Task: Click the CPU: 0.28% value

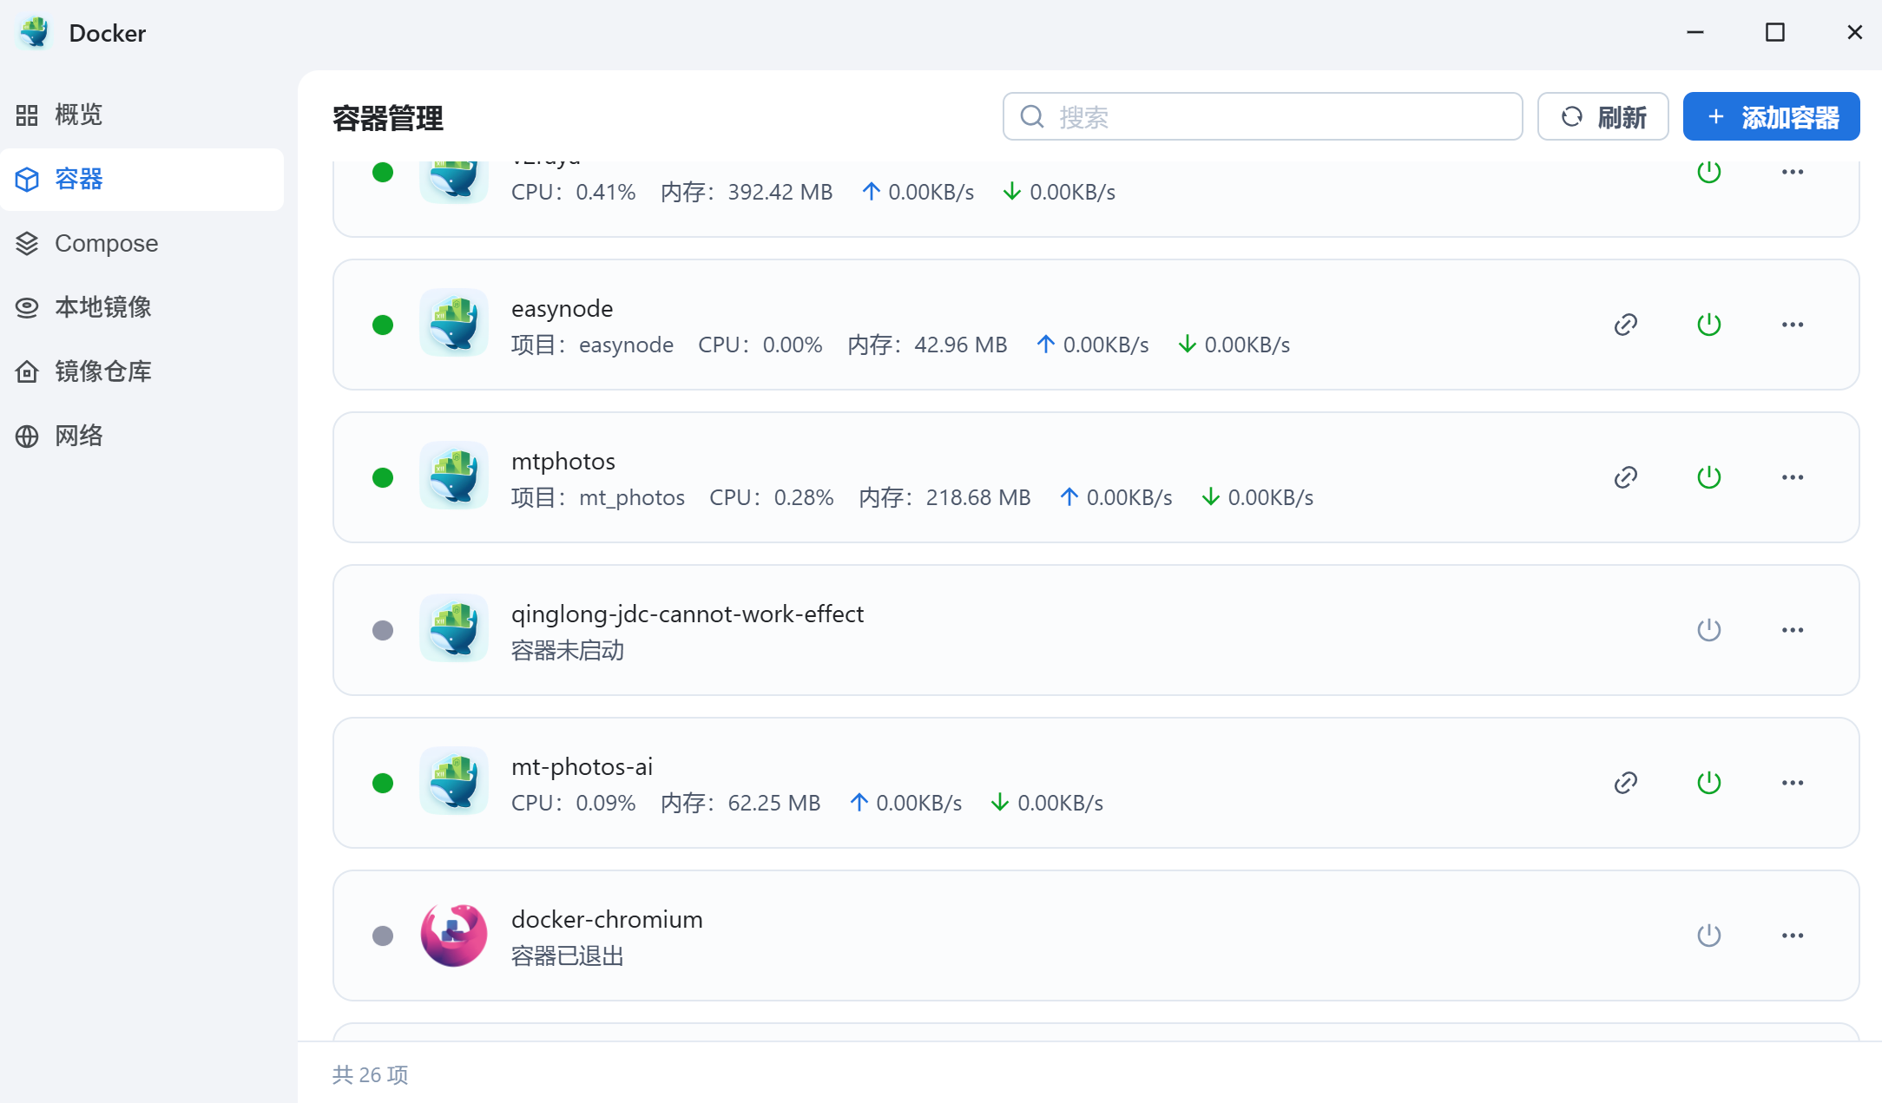Action: point(771,498)
